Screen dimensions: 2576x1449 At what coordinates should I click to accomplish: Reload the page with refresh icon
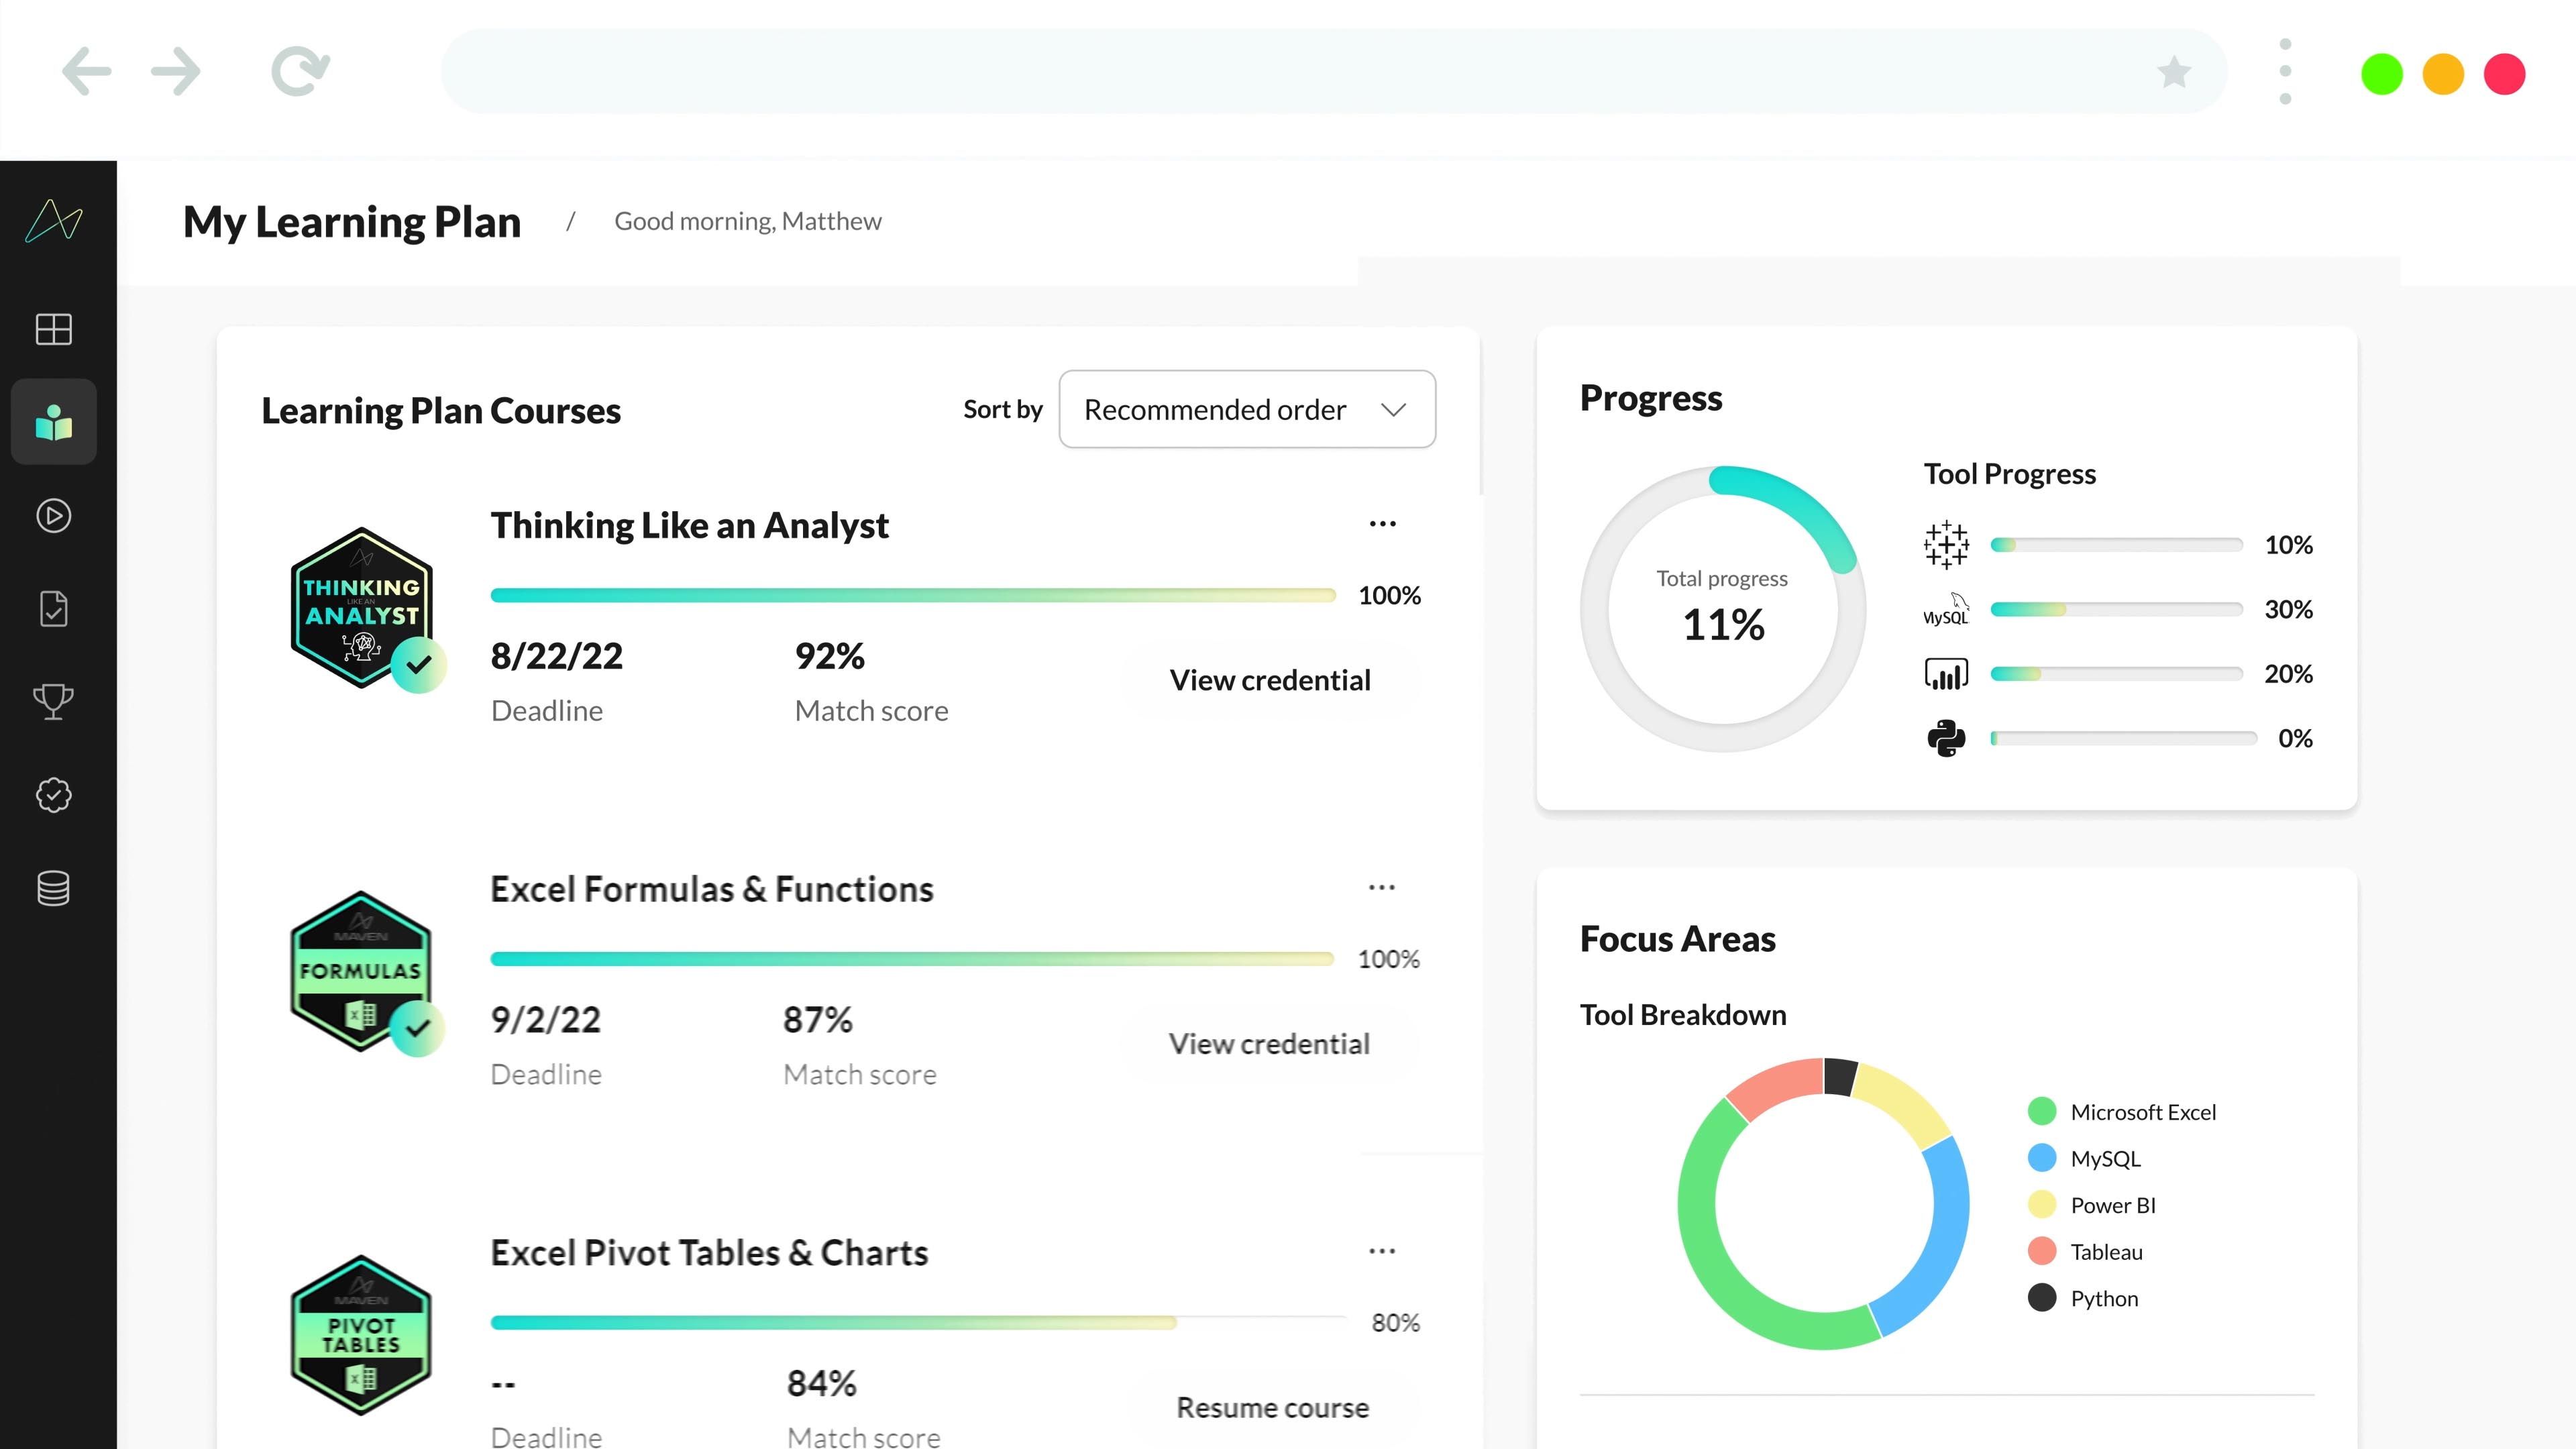click(300, 71)
